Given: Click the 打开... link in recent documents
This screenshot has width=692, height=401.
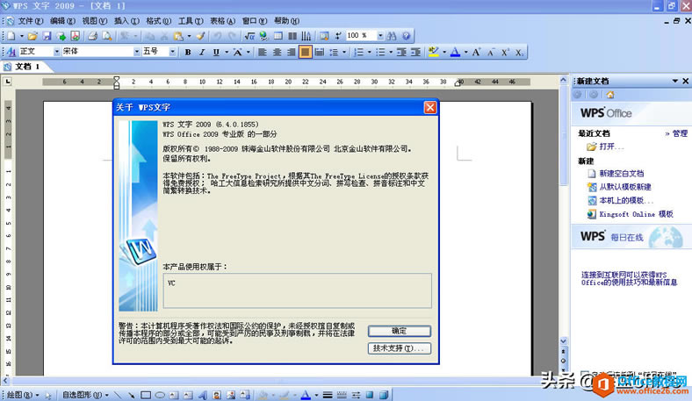Looking at the screenshot, I should coord(611,147).
